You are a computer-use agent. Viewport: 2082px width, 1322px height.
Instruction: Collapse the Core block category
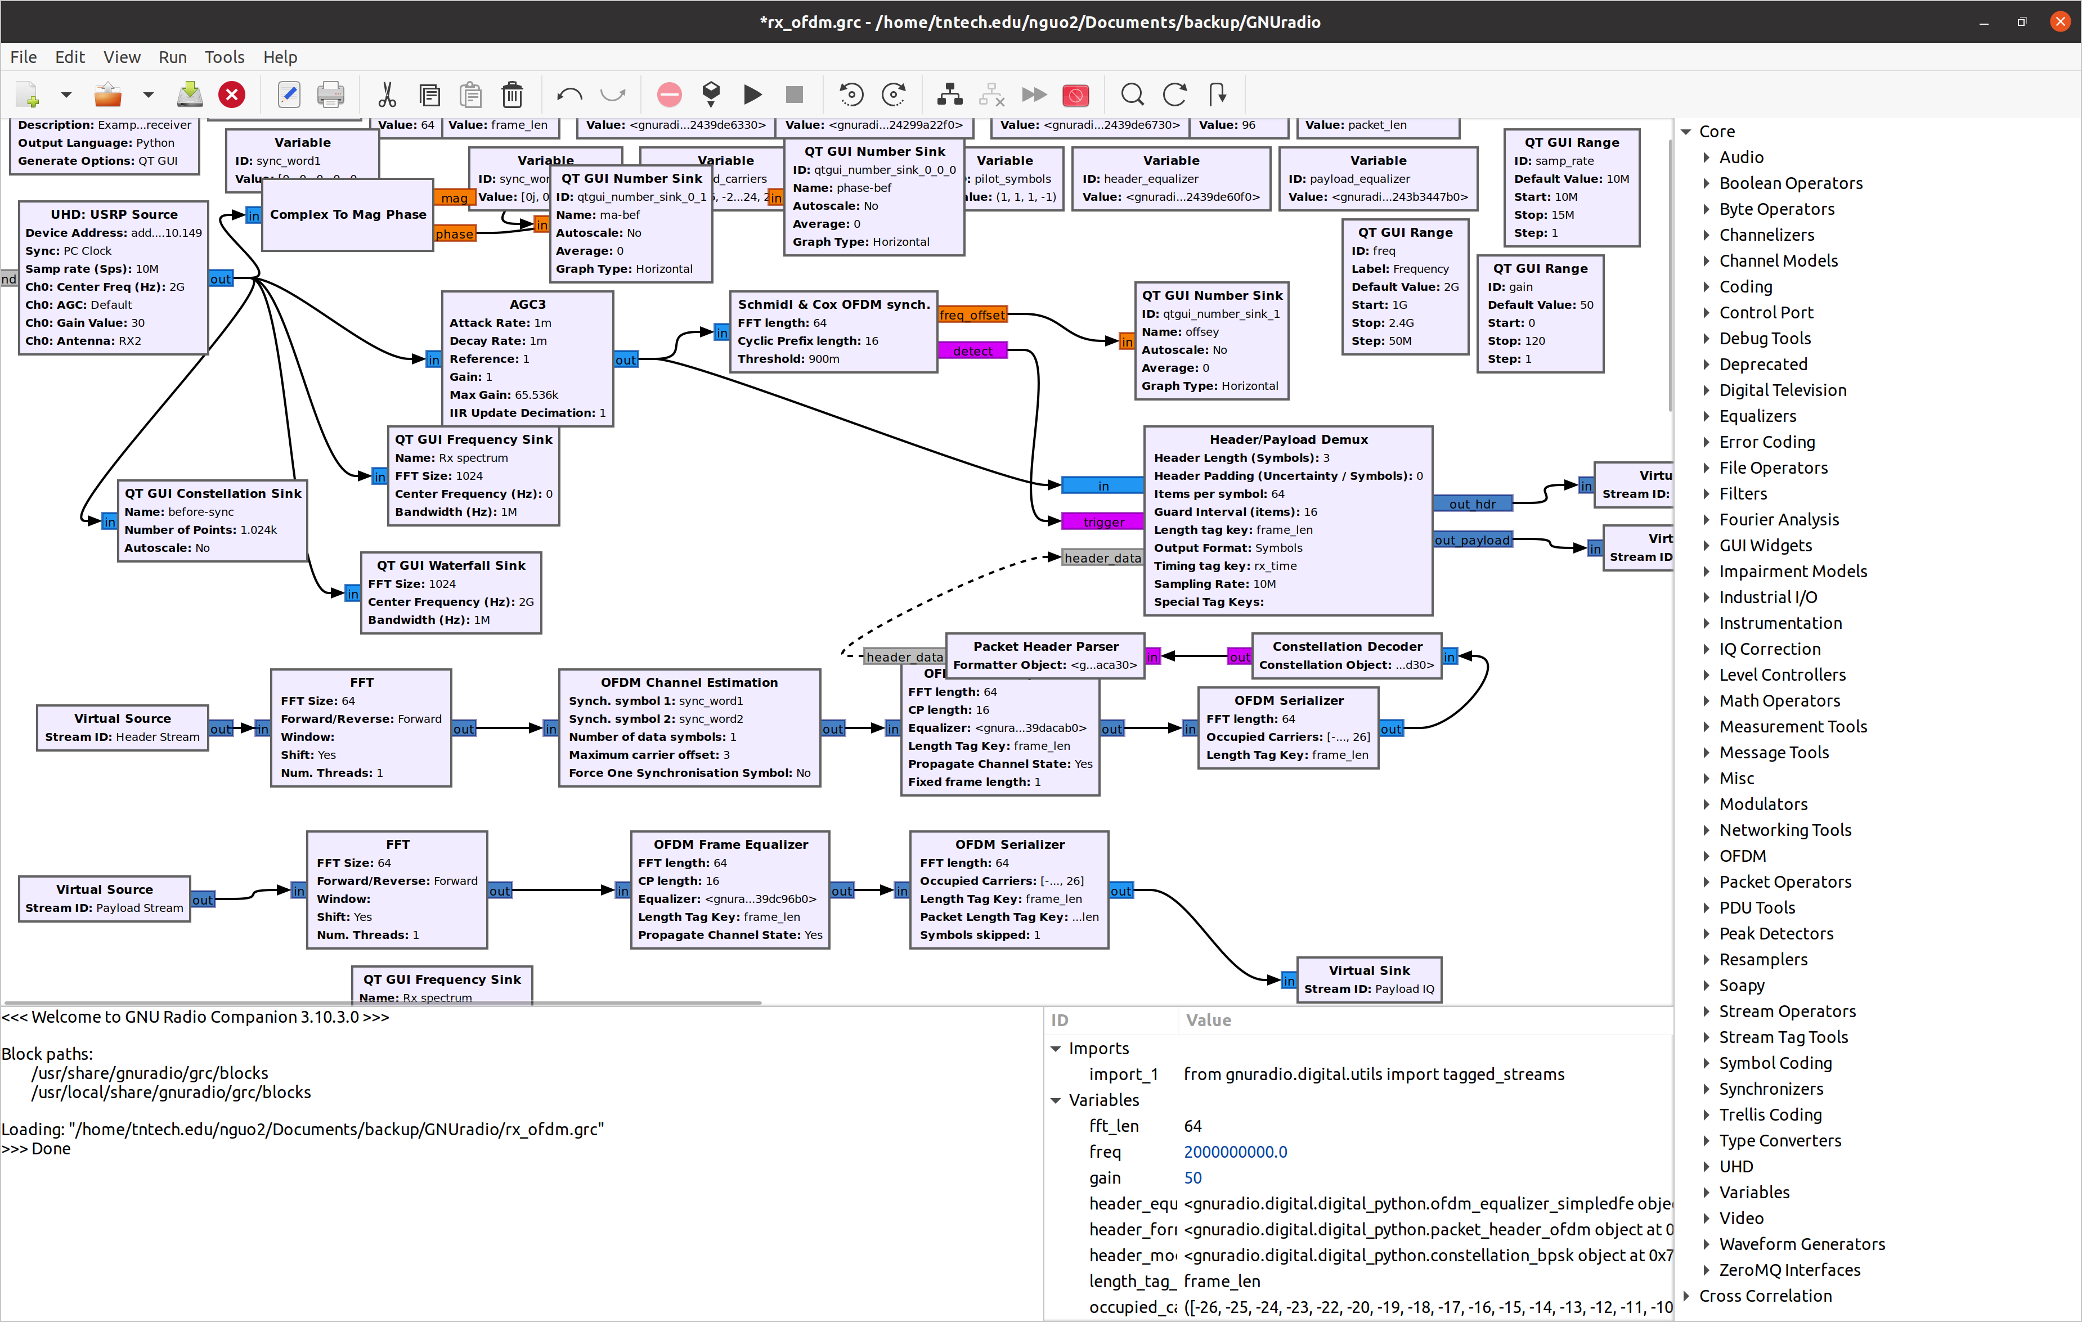pyautogui.click(x=1686, y=132)
